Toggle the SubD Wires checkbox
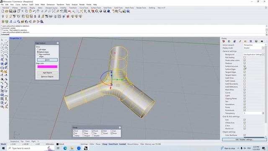The image size is (268, 151). click(x=245, y=78)
